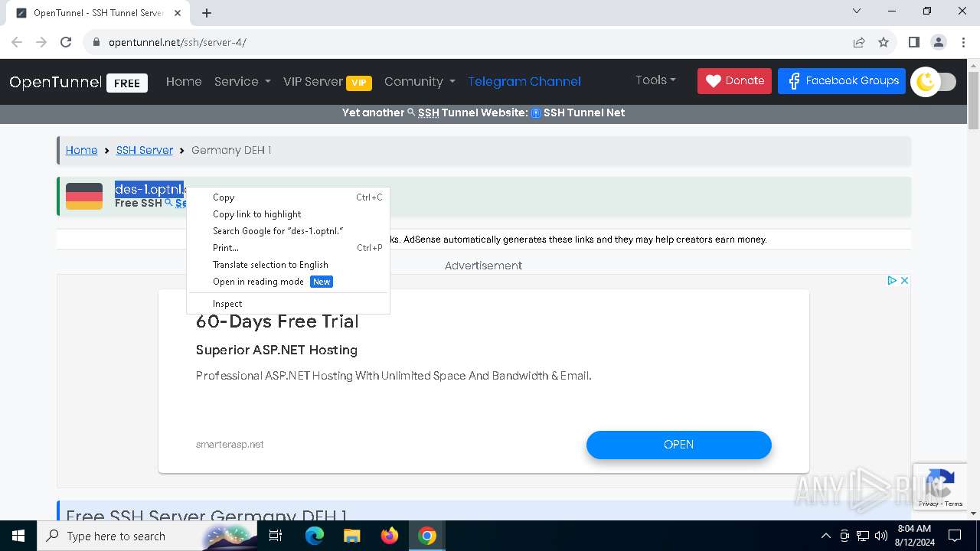
Task: Click the reCAPTCHA badge
Action: [939, 486]
